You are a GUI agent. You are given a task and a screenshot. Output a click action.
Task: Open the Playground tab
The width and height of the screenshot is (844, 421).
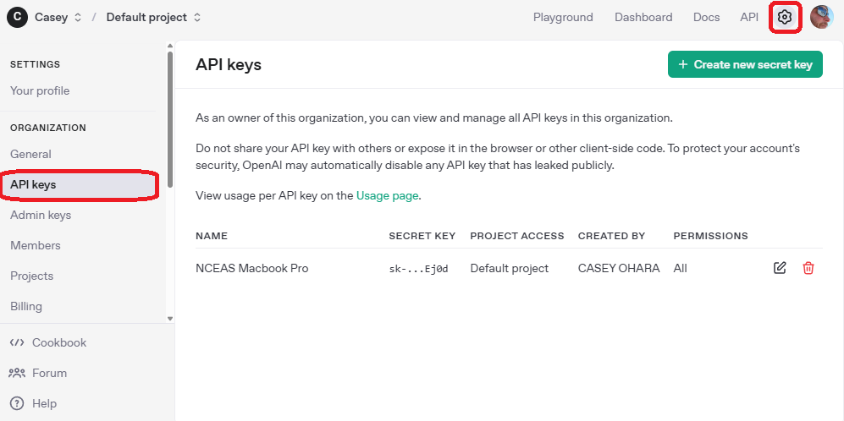click(x=563, y=17)
